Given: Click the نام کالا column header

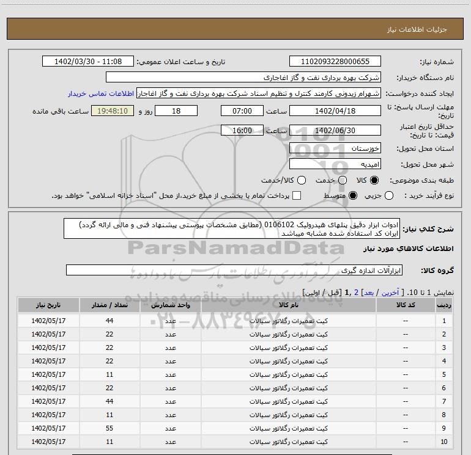Looking at the screenshot, I should tap(288, 305).
